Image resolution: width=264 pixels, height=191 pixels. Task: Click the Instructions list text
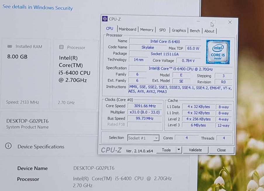(x=180, y=90)
